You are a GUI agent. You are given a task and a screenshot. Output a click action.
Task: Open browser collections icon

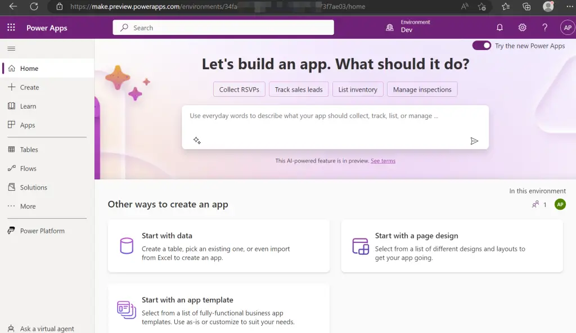point(526,6)
